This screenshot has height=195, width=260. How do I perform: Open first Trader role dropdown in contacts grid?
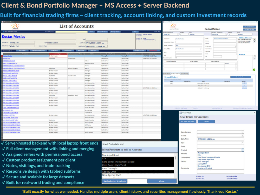point(236,64)
